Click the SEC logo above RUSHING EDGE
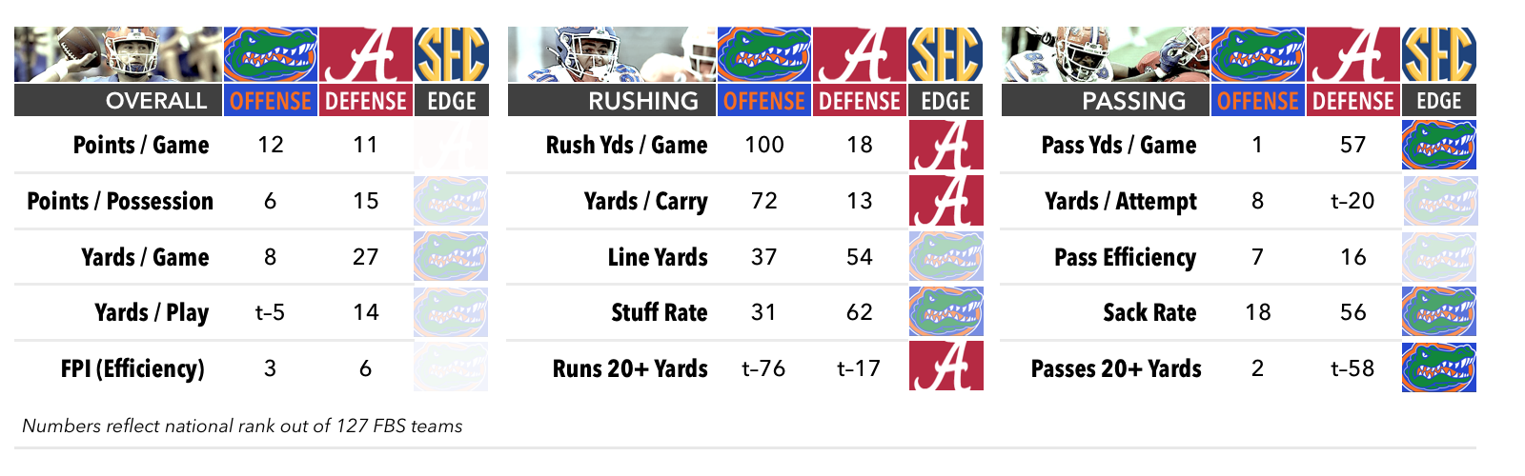The width and height of the screenshot is (1525, 476). (x=945, y=54)
